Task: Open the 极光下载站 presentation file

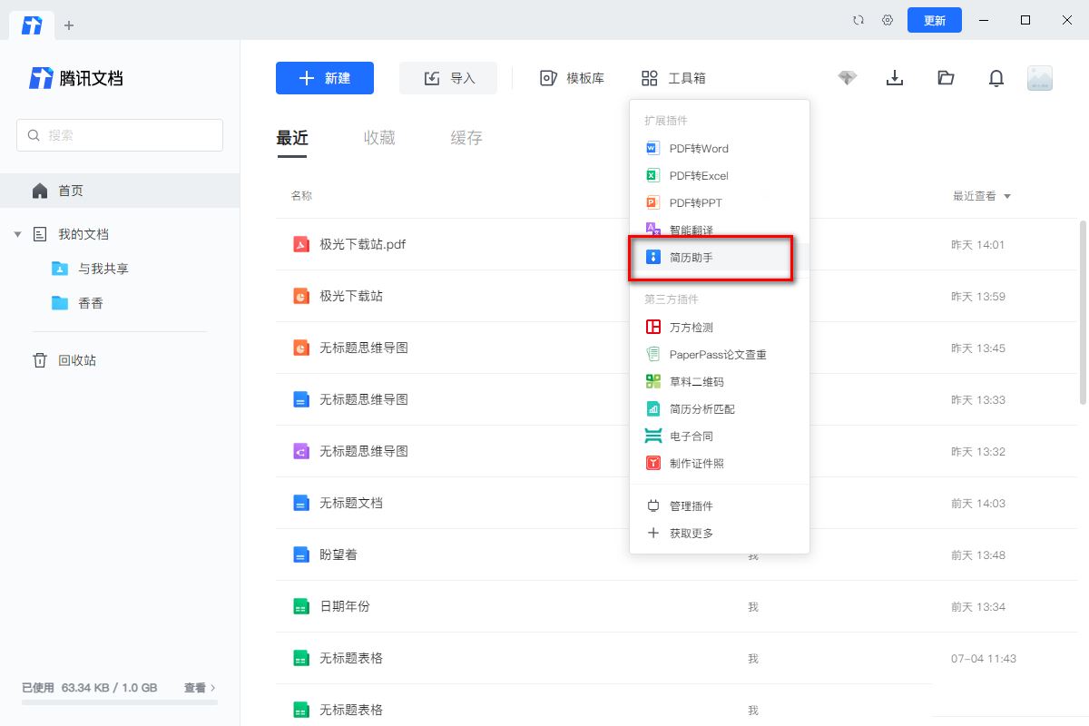Action: pos(351,296)
